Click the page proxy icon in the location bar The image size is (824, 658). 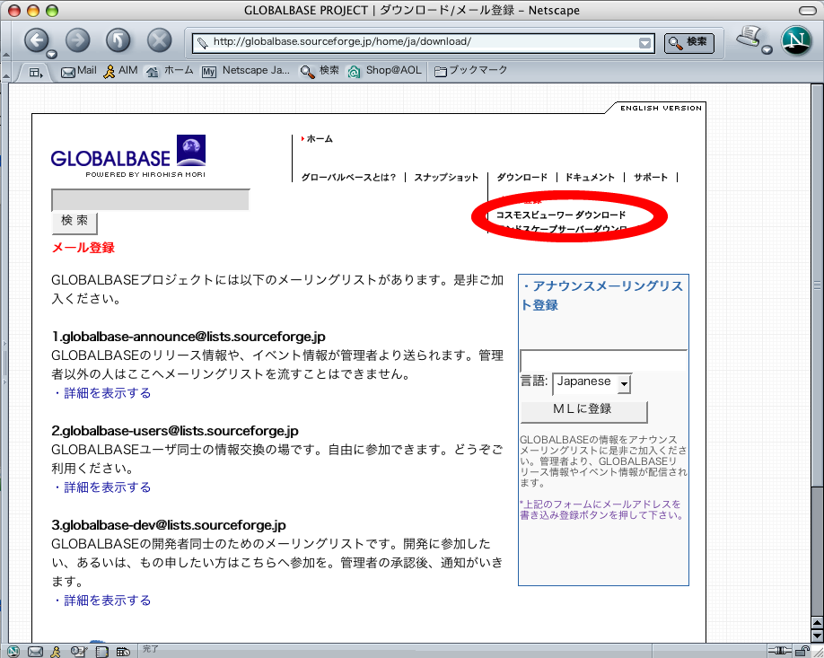(202, 42)
